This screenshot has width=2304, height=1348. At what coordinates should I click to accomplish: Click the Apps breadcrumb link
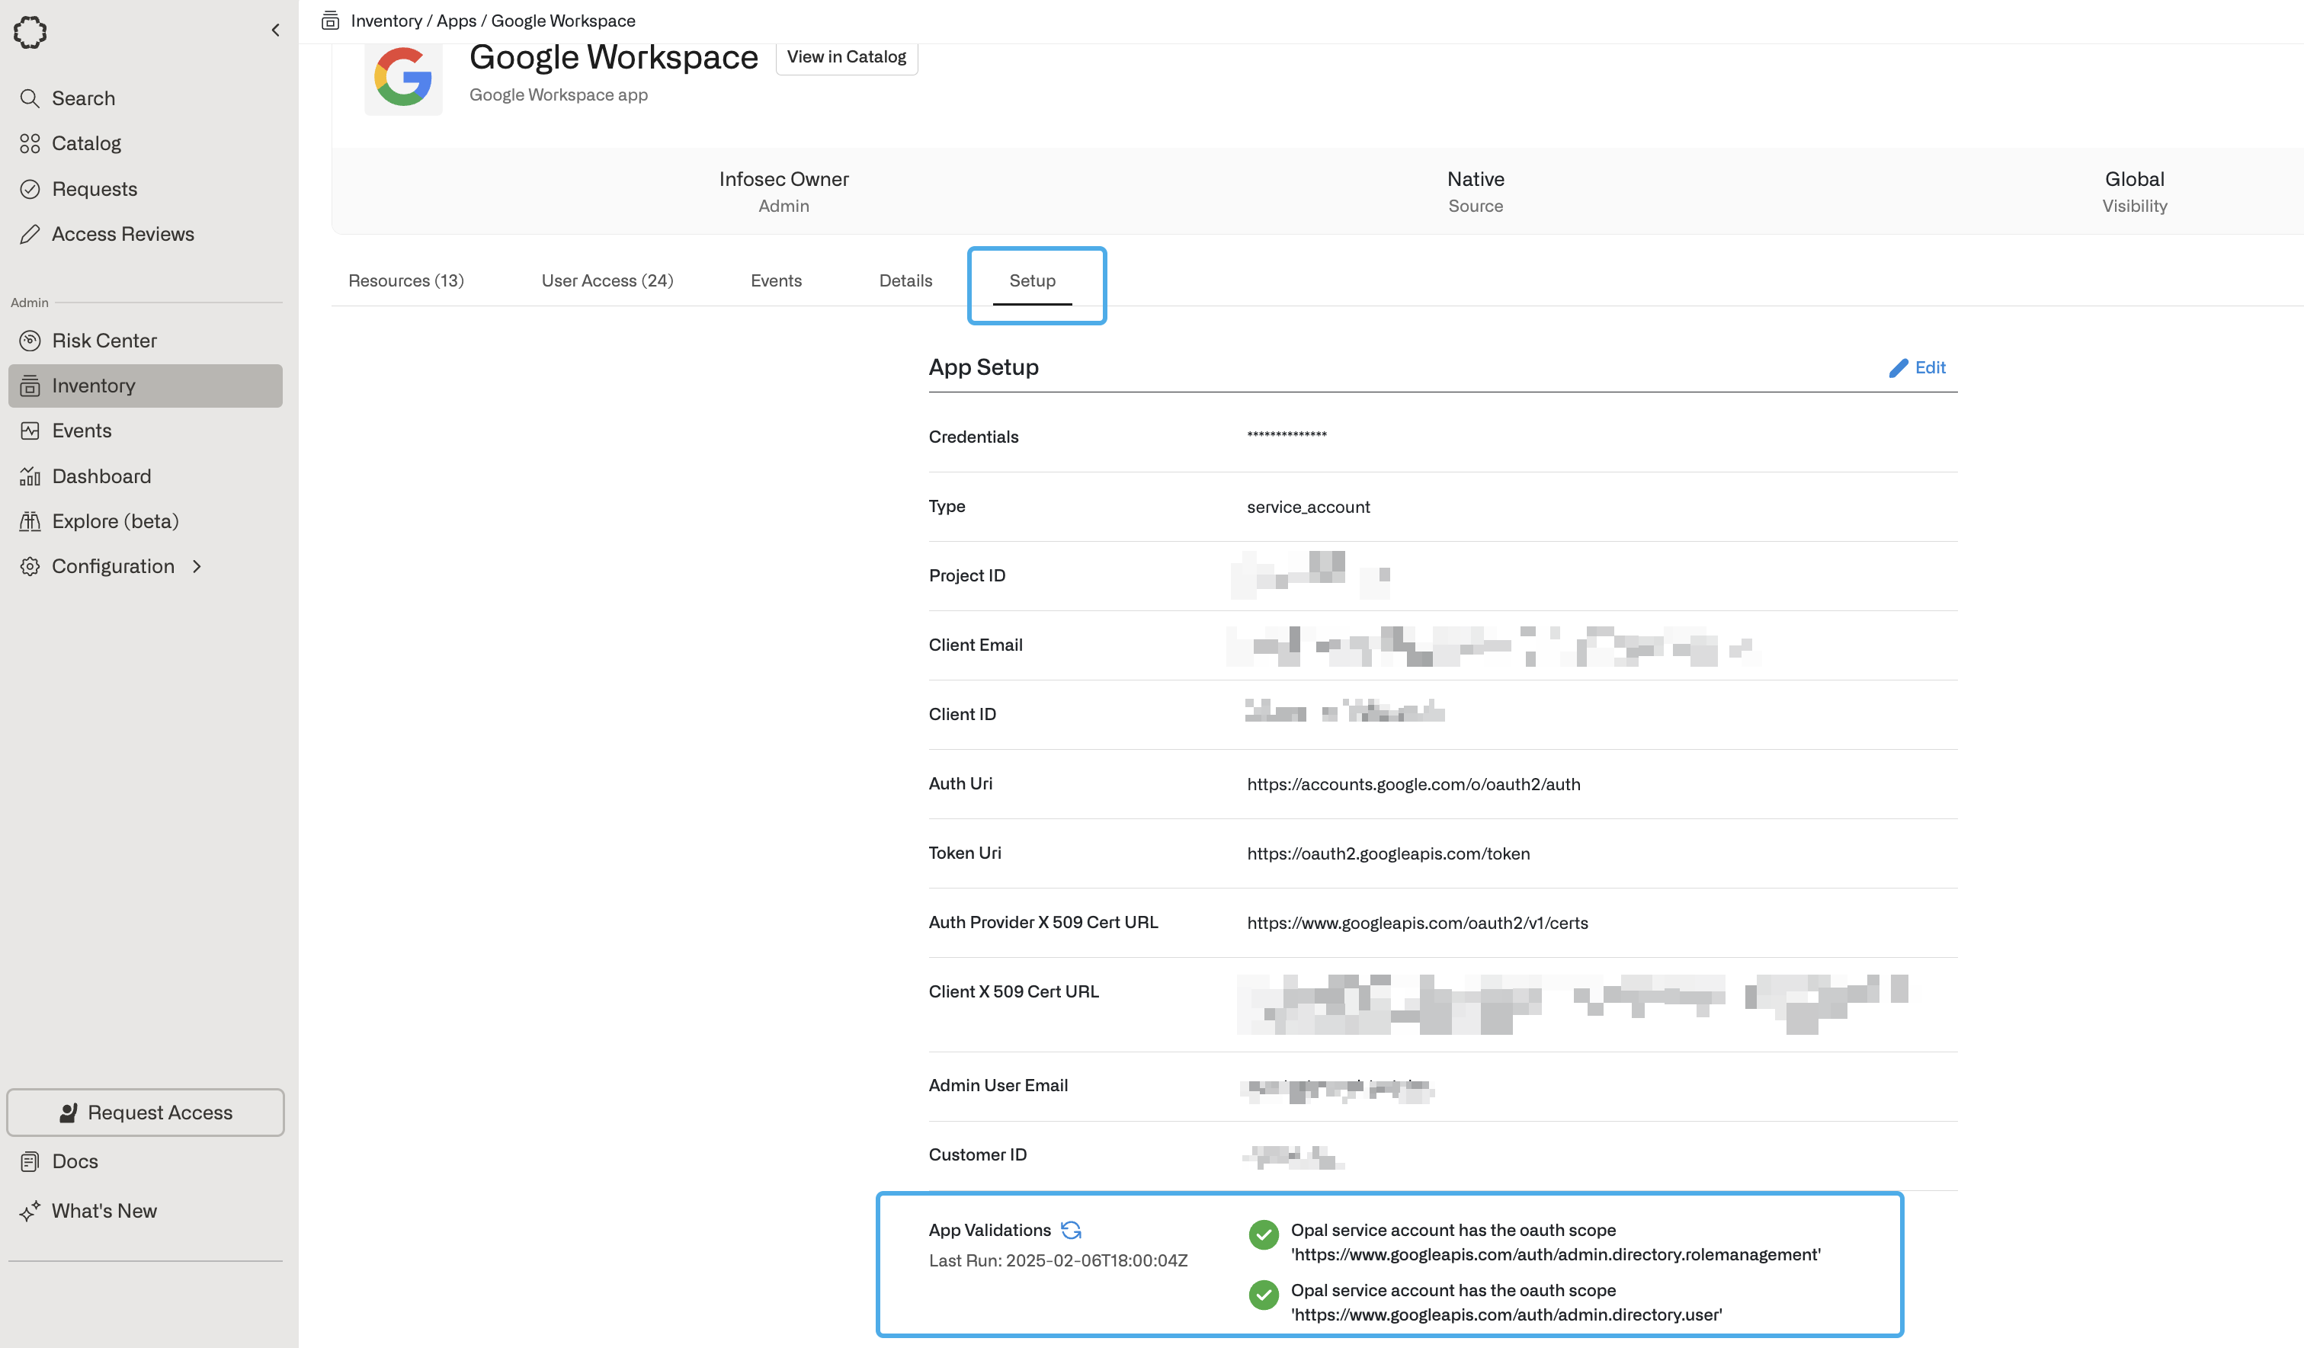(457, 20)
